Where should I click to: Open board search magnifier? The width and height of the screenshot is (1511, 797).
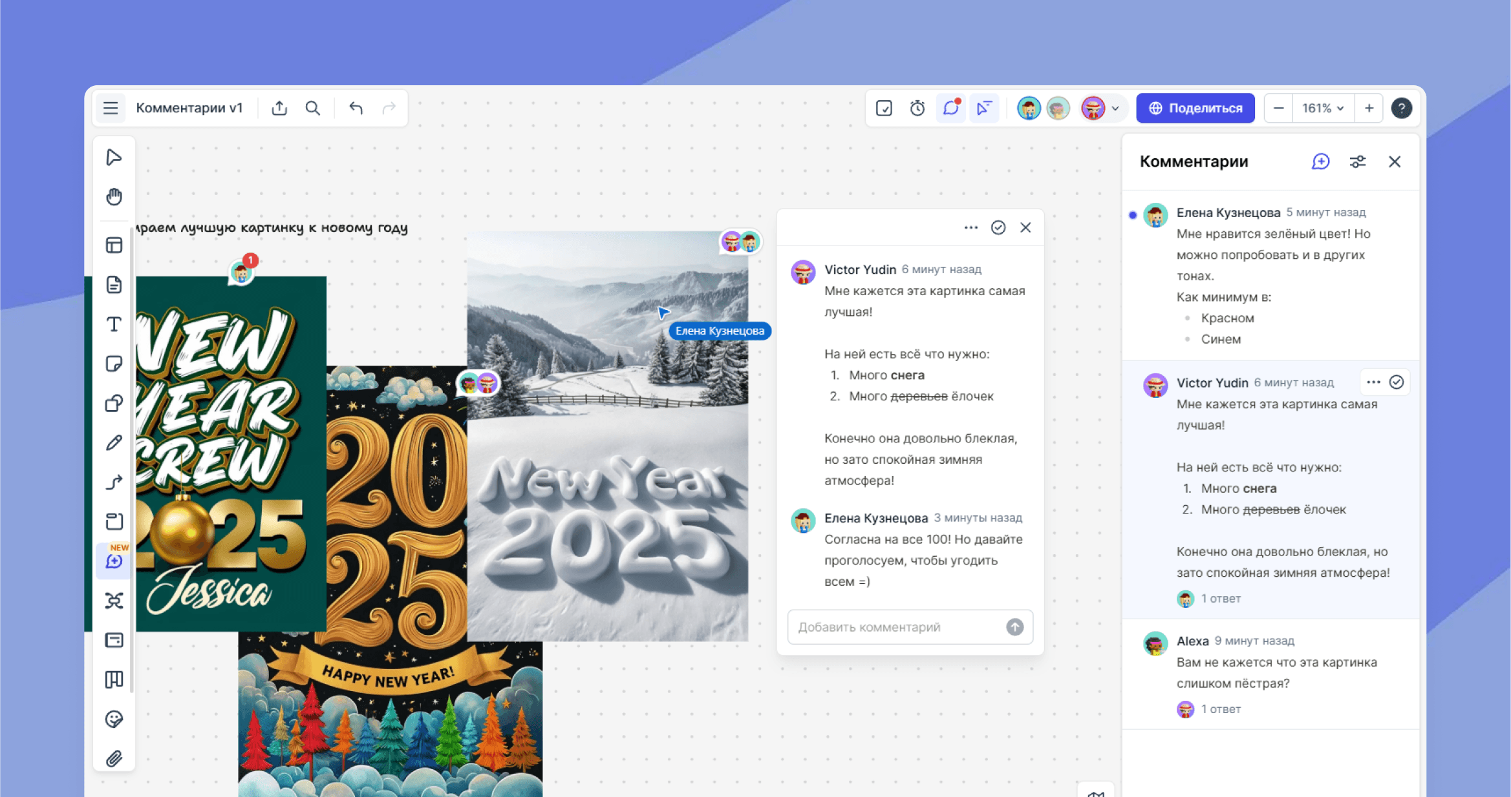coord(313,108)
